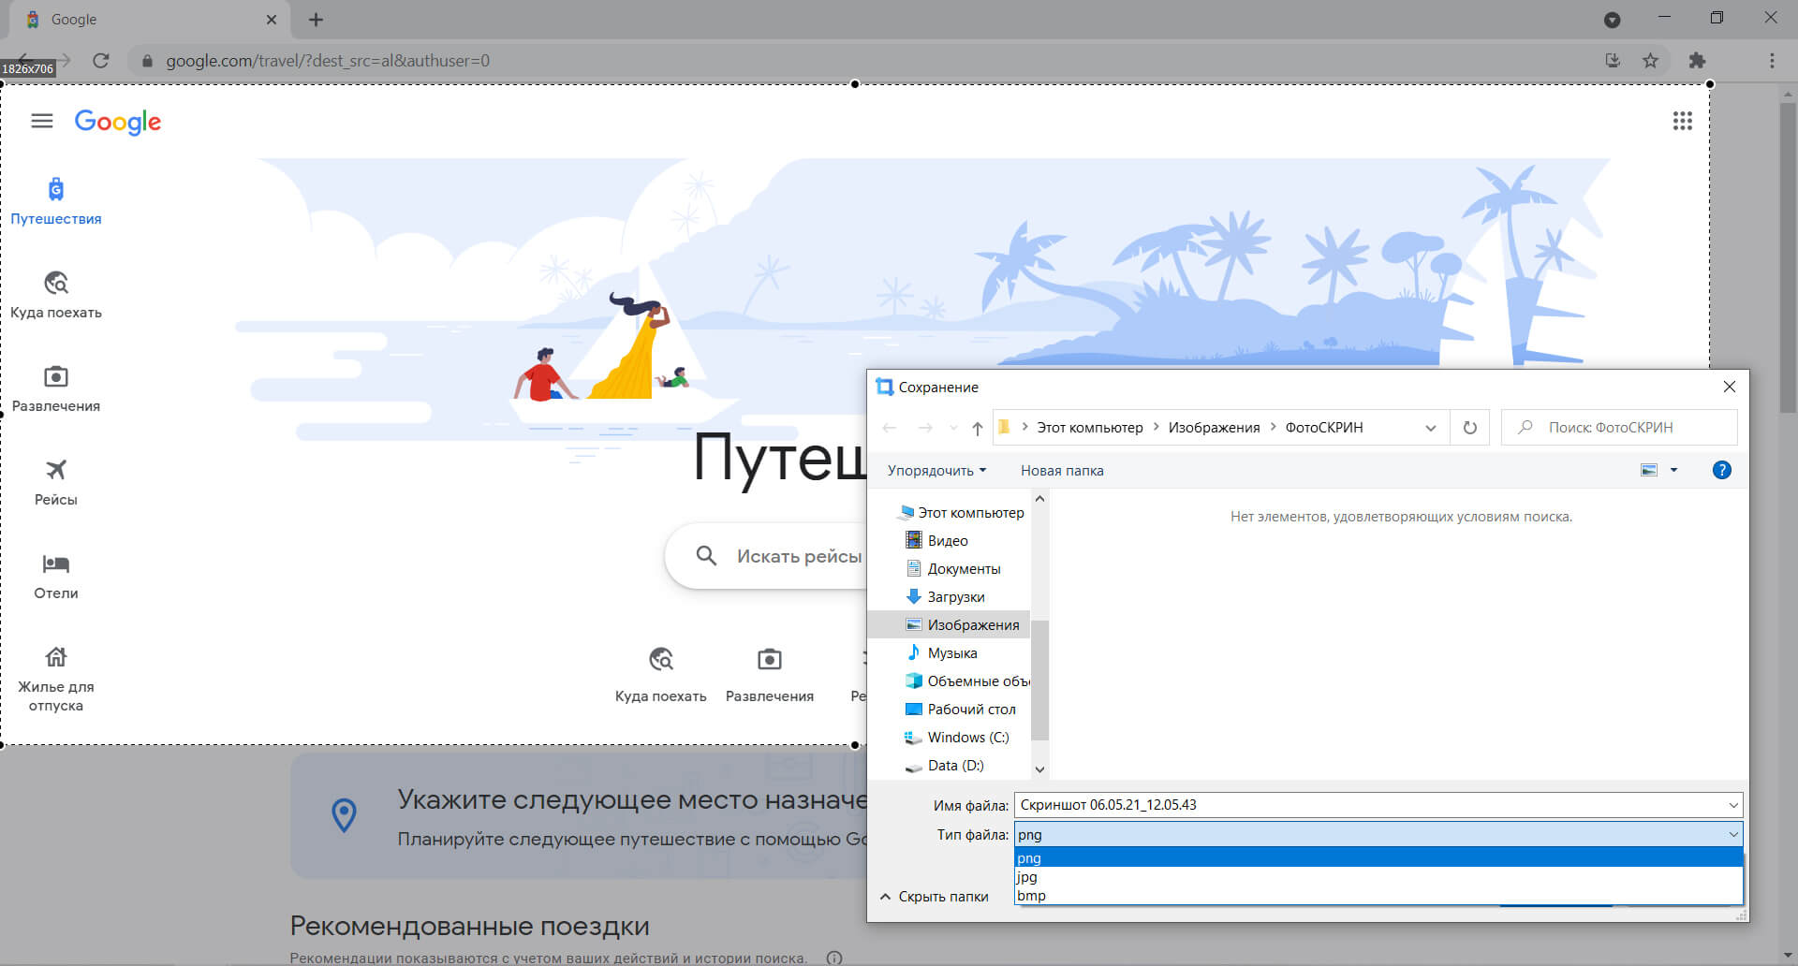Bookmark this page with star icon
1798x966 pixels.
click(1650, 61)
